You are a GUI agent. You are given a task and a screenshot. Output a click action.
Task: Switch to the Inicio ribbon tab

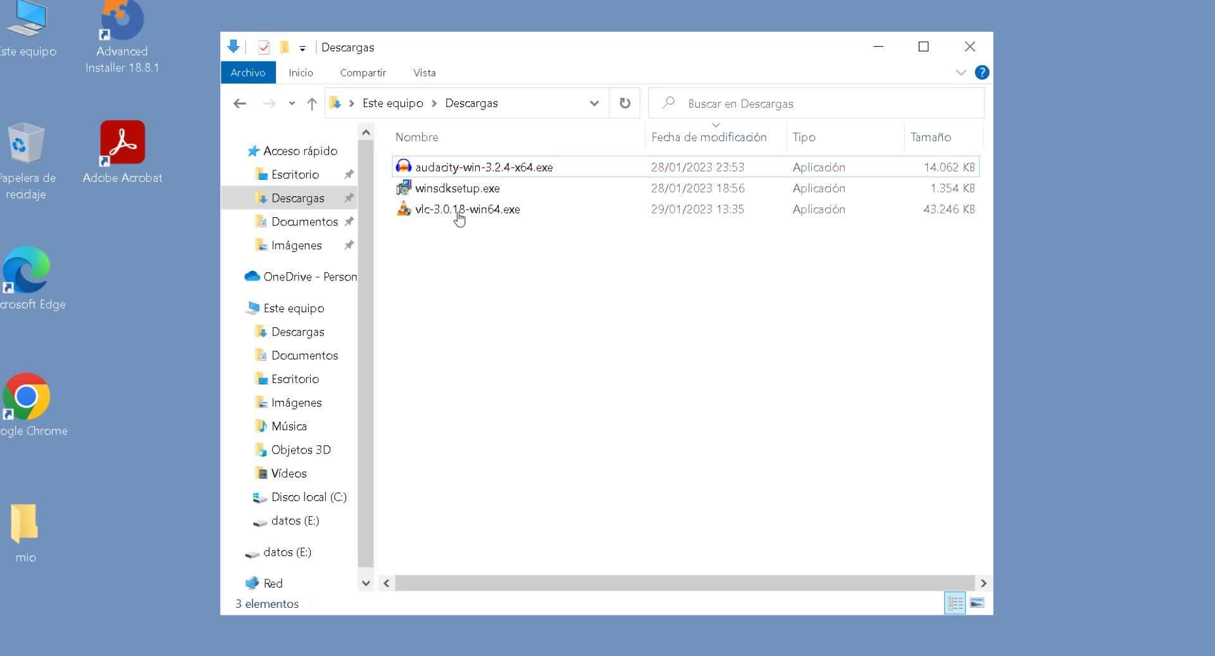(x=301, y=73)
